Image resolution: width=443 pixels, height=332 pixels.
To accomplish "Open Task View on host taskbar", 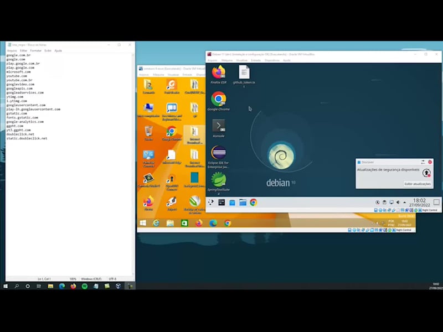I will [39, 286].
